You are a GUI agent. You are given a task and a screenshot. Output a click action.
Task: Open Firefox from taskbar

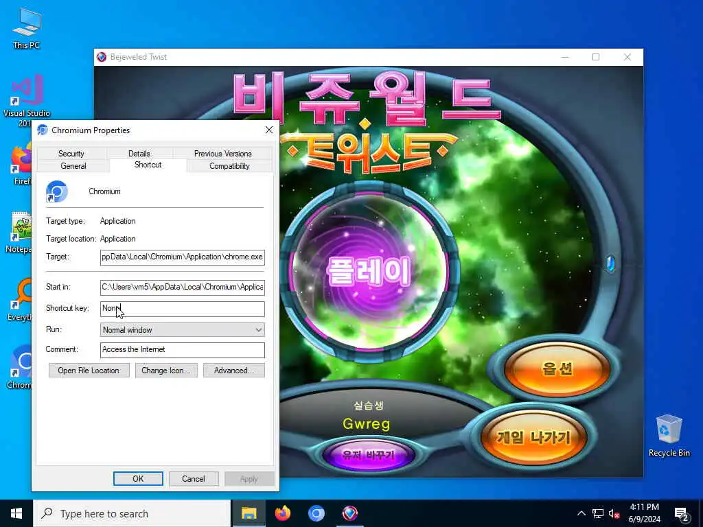point(282,513)
